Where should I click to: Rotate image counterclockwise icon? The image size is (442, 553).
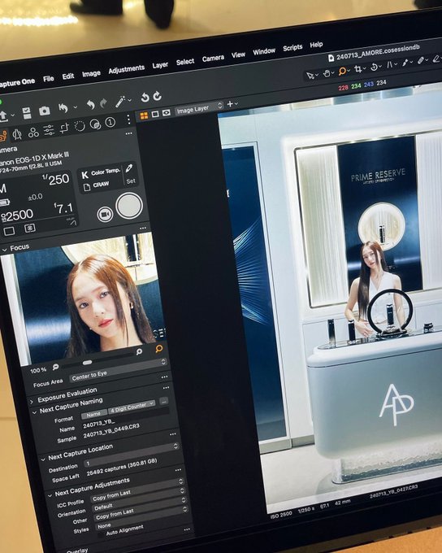pos(145,98)
